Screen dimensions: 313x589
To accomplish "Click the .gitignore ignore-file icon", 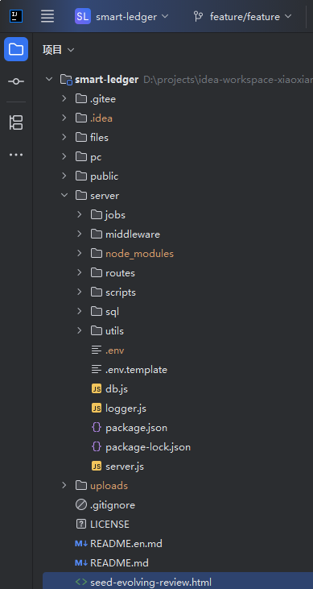I will tap(81, 505).
